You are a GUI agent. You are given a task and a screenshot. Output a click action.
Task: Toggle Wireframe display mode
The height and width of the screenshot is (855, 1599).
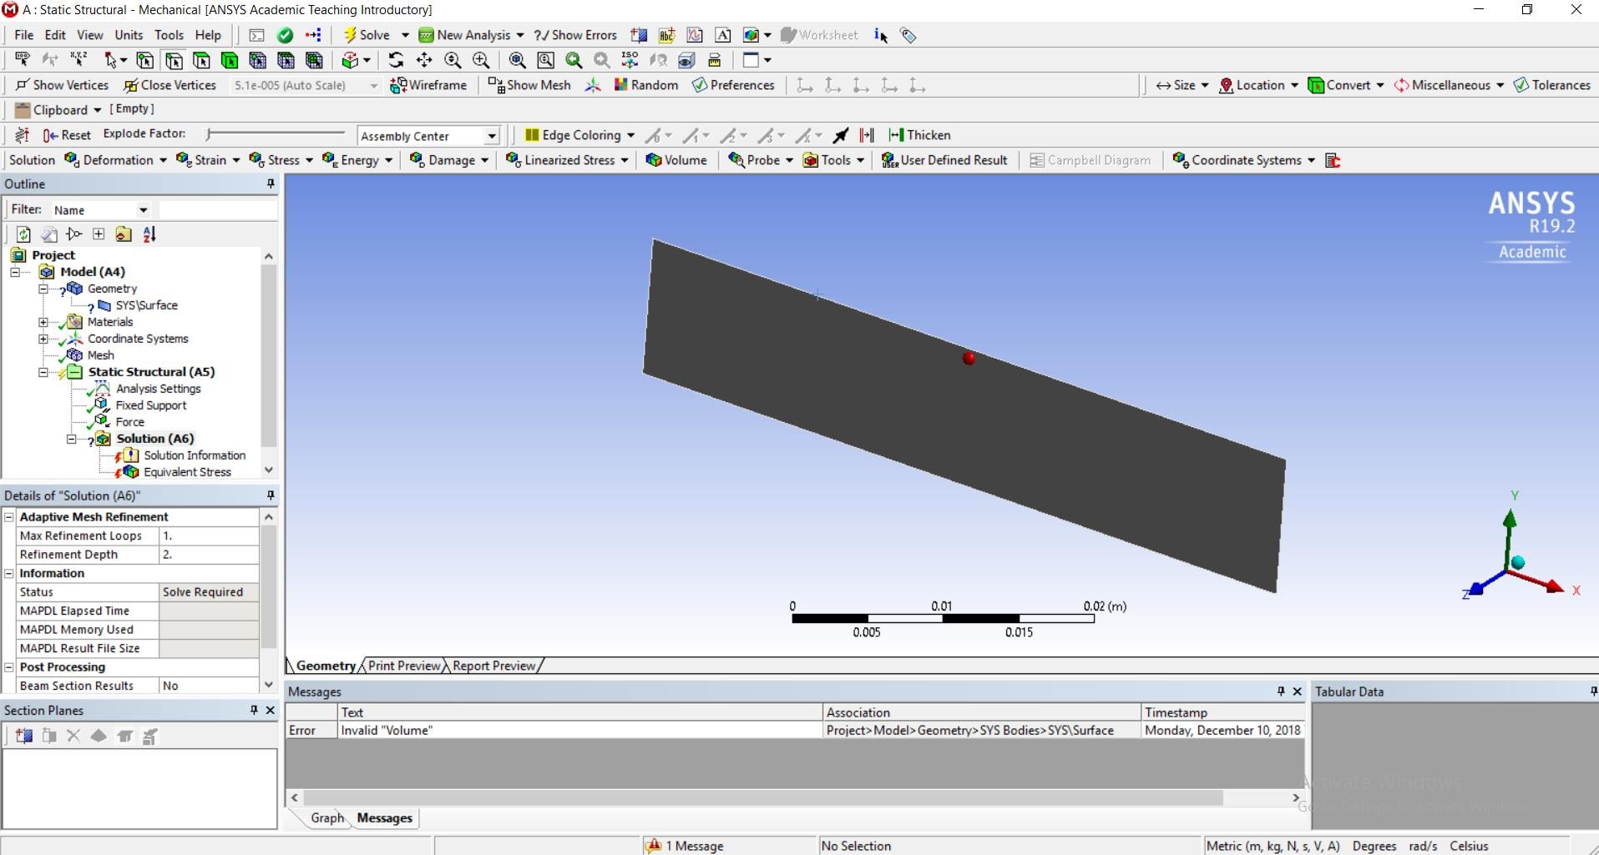pos(428,85)
